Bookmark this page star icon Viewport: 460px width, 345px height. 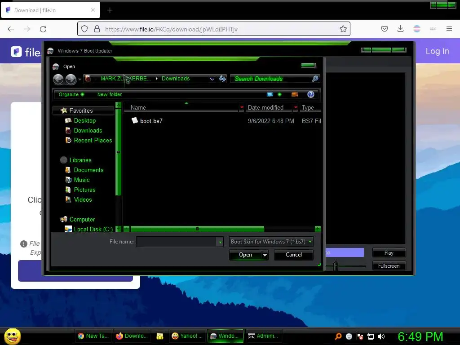coord(343,29)
